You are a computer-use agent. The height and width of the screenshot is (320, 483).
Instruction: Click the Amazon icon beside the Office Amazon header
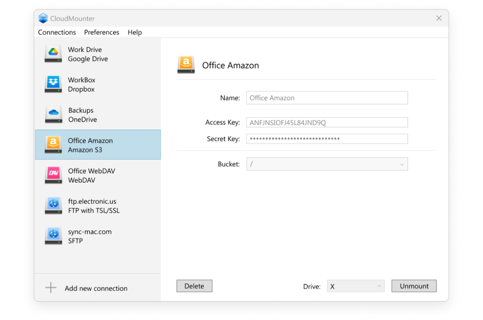click(186, 64)
